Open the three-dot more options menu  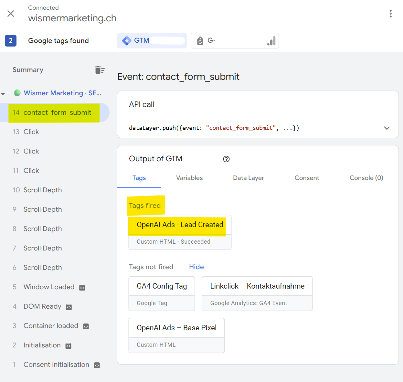click(x=391, y=14)
